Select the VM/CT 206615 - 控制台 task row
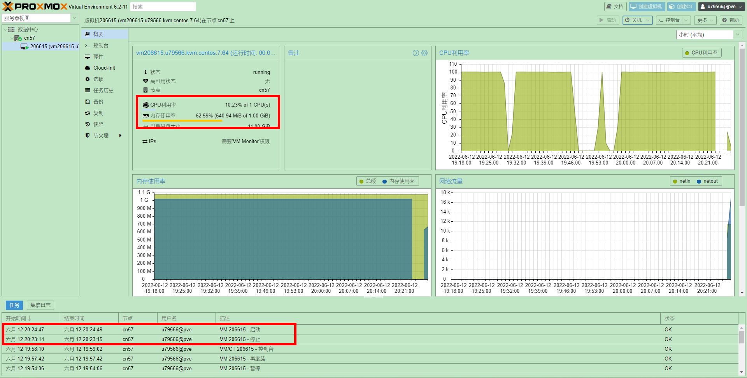 [x=370, y=349]
